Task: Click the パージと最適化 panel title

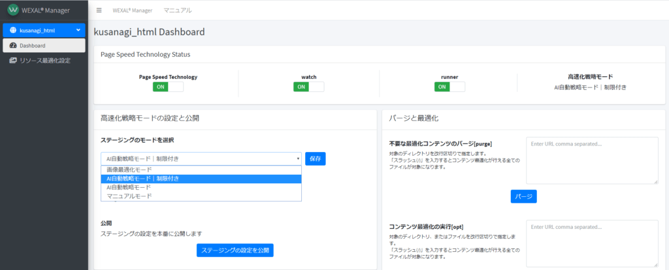Action: (414, 119)
